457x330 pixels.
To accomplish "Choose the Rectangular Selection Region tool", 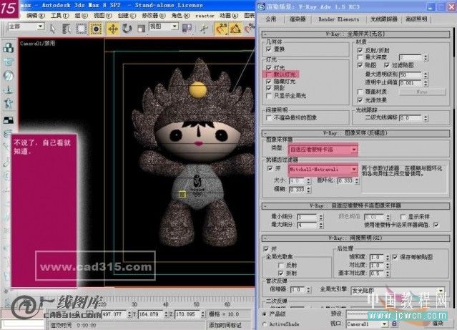I will pos(81,29).
